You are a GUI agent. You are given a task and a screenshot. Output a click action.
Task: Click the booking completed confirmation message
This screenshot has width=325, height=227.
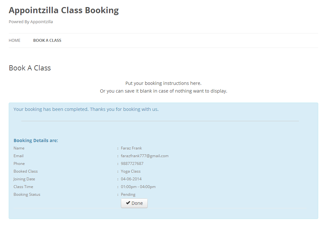pyautogui.click(x=86, y=109)
